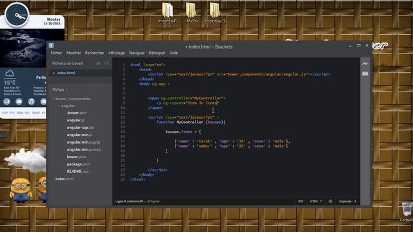Viewport: 413px width, 232px height.
Task: Open index.html at bottom of project tree
Action: [x=65, y=179]
